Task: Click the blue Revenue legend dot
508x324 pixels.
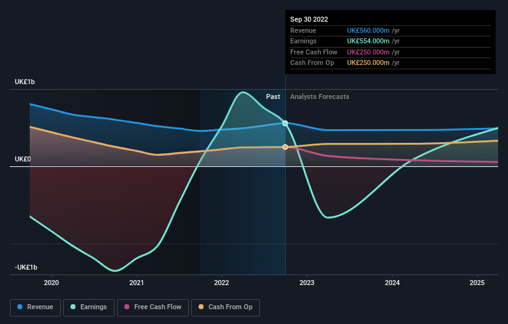Action: [x=20, y=307]
